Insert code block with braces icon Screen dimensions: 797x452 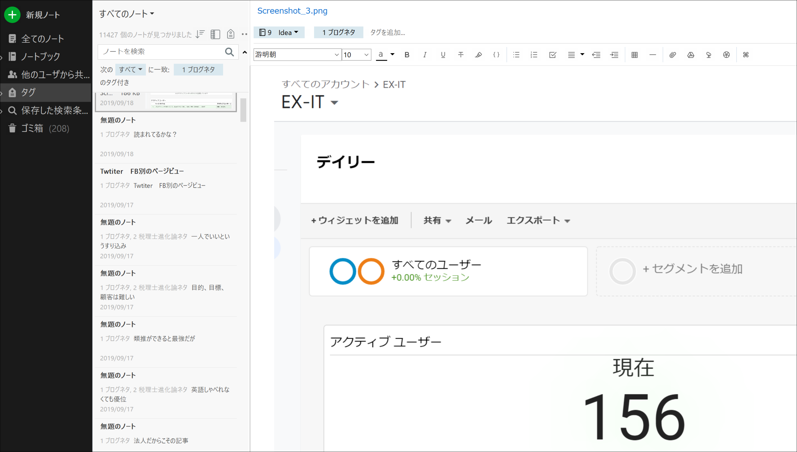pyautogui.click(x=496, y=55)
